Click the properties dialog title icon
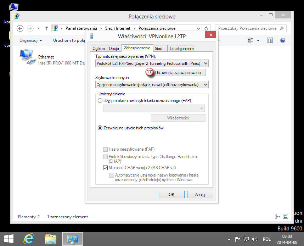Viewport: 304px width, 246px height. click(x=91, y=36)
